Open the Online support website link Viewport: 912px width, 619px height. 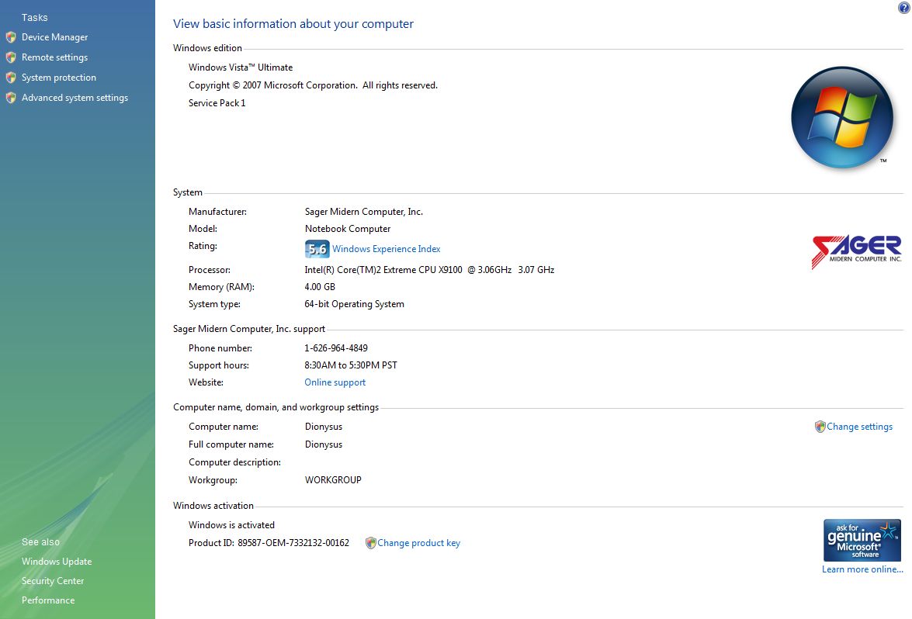[x=335, y=382]
